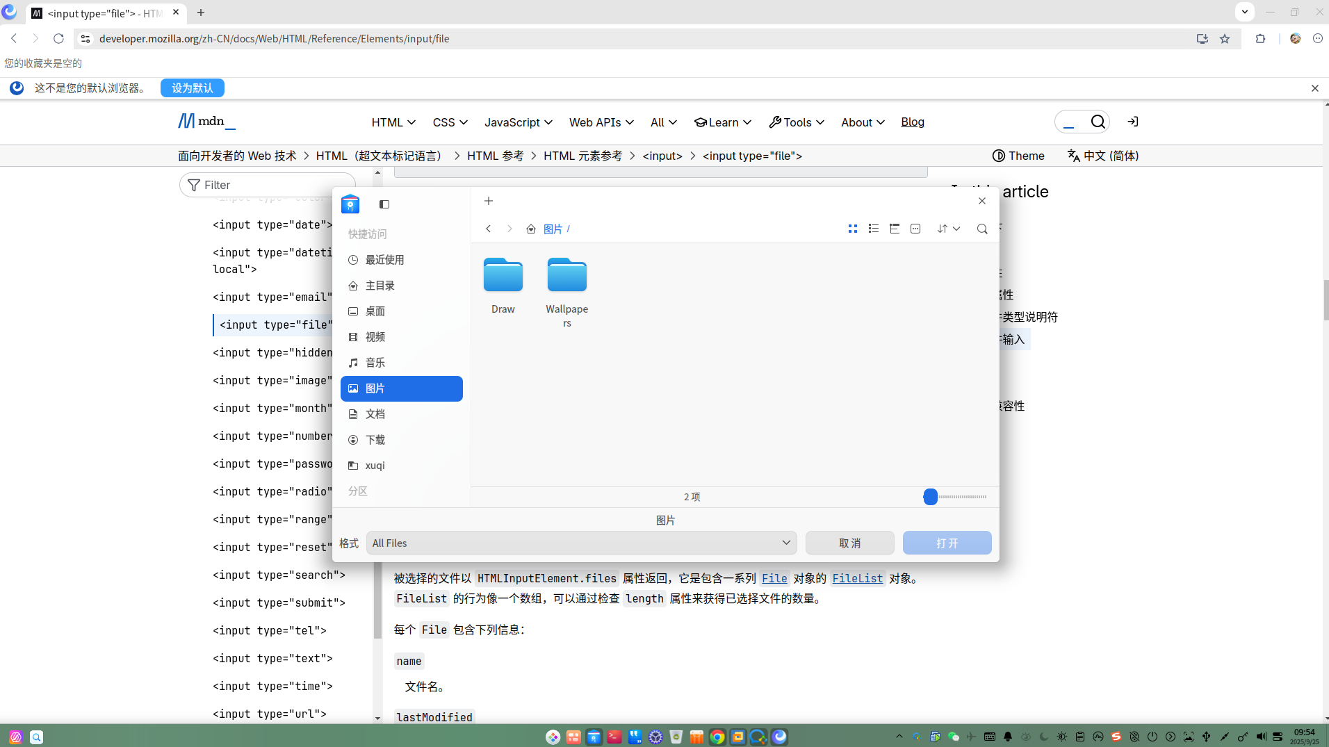
Task: Open file dialog sort order menu
Action: [x=948, y=229]
